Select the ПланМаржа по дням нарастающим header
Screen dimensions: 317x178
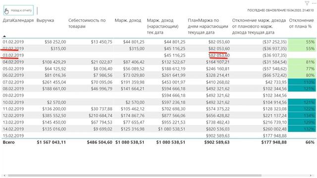pyautogui.click(x=208, y=26)
